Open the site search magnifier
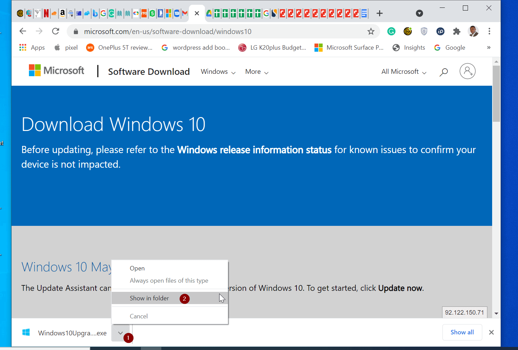The height and width of the screenshot is (350, 518). click(x=443, y=72)
